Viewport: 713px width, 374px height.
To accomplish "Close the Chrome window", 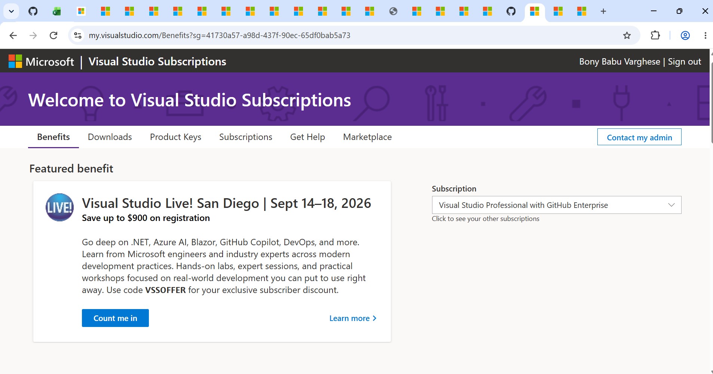I will click(705, 11).
